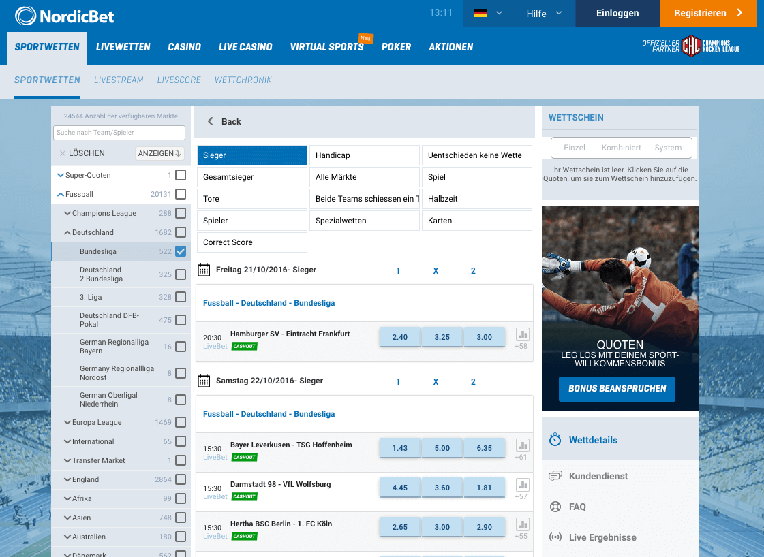Open the POKER main tab
Image resolution: width=764 pixels, height=557 pixels.
(396, 47)
